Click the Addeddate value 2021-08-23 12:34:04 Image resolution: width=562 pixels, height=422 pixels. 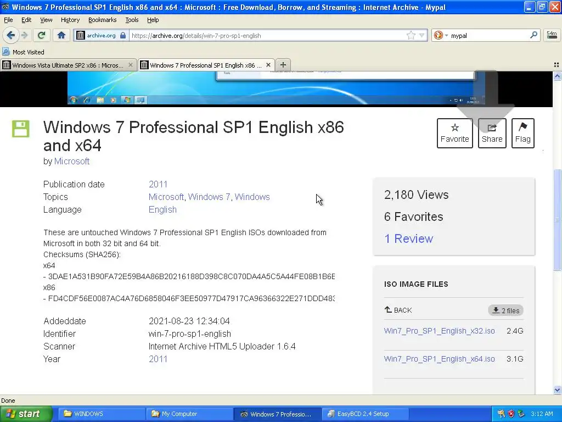(x=189, y=321)
